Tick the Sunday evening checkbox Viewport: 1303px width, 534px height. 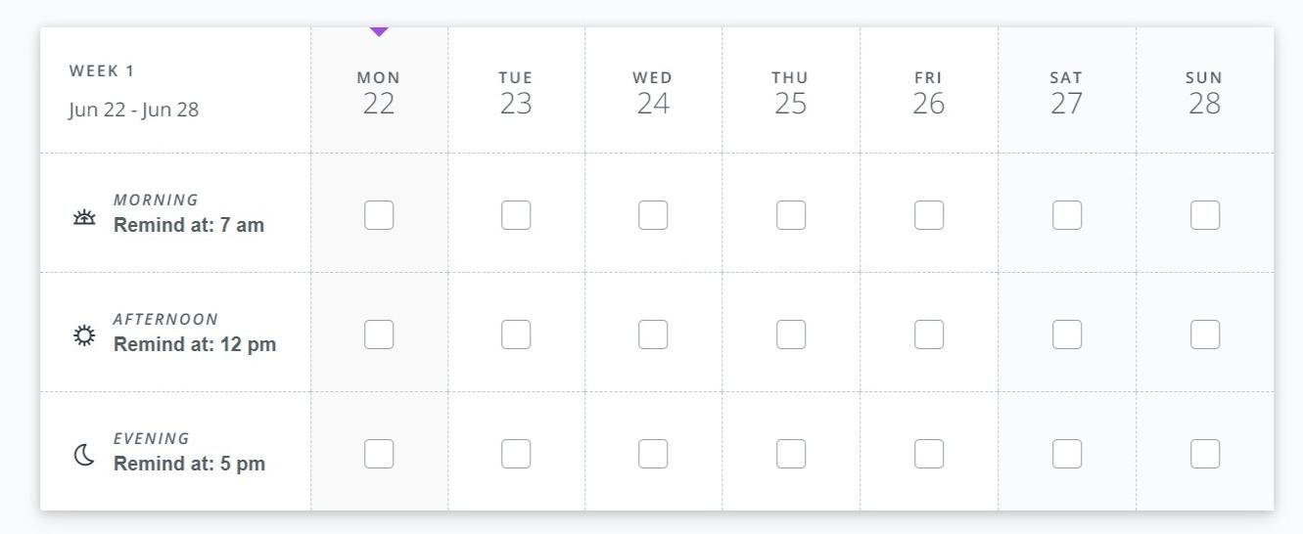click(1205, 454)
